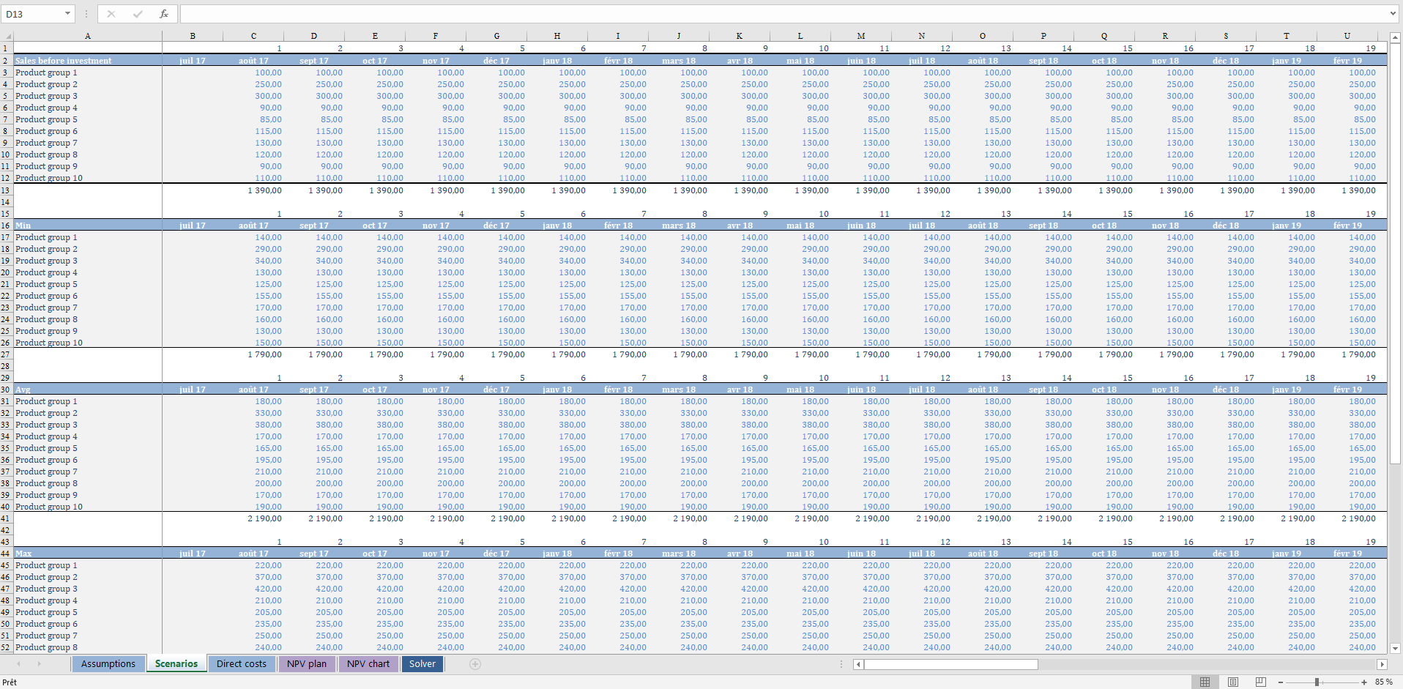This screenshot has width=1403, height=689.
Task: Click the vertical scrollbar down arrow
Action: tap(1395, 648)
